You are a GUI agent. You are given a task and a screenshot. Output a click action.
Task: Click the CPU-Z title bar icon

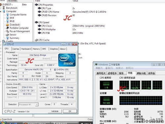click(x=5, y=44)
